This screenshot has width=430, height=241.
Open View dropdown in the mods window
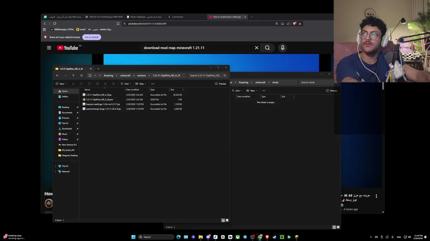click(x=252, y=91)
